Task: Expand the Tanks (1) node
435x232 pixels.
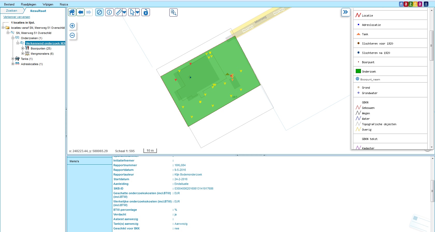Action: (x=13, y=59)
